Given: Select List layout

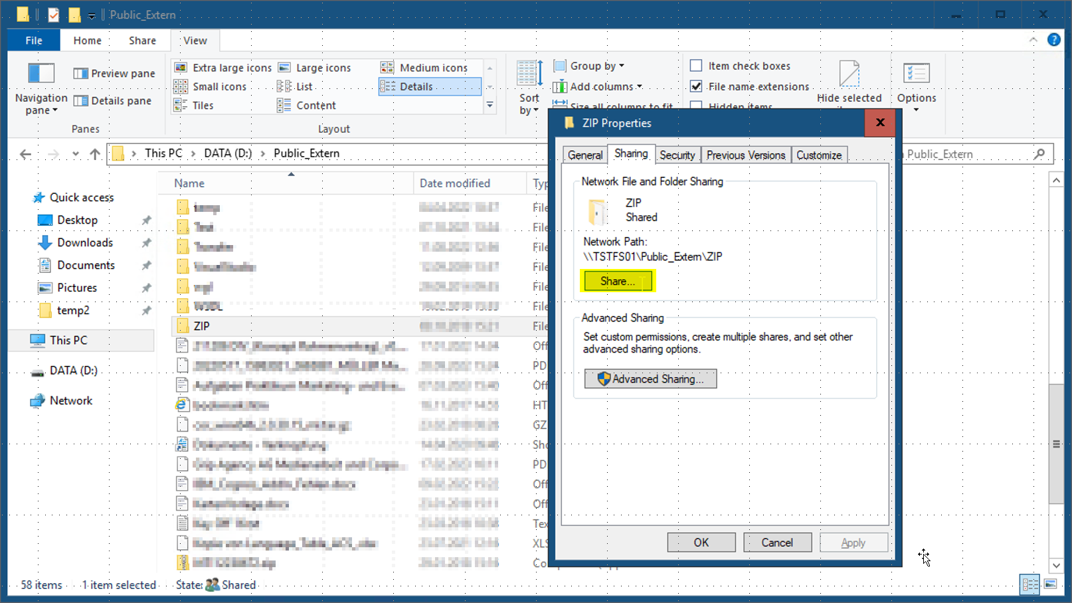Looking at the screenshot, I should point(295,86).
